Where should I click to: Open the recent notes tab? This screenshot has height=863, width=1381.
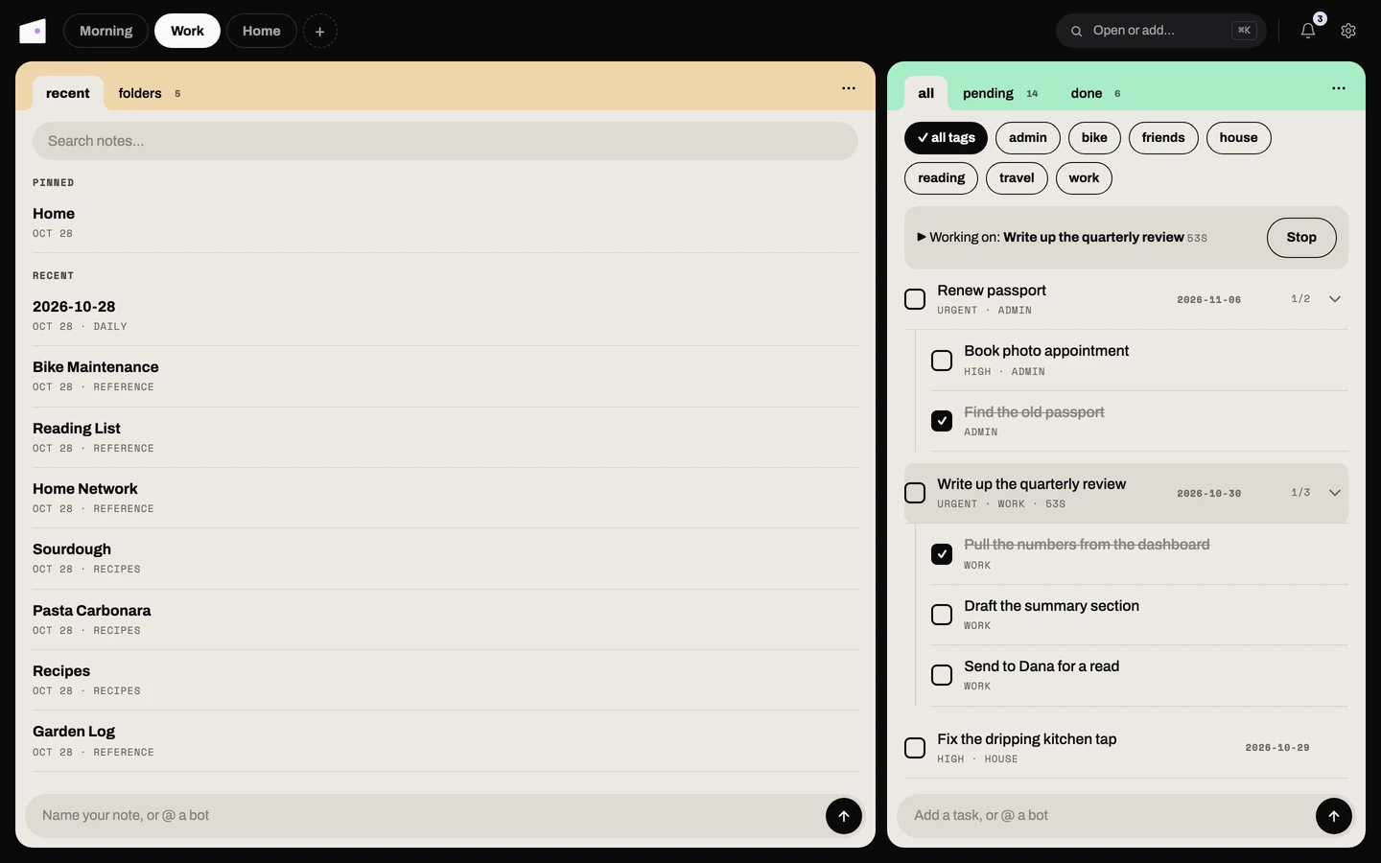(68, 93)
